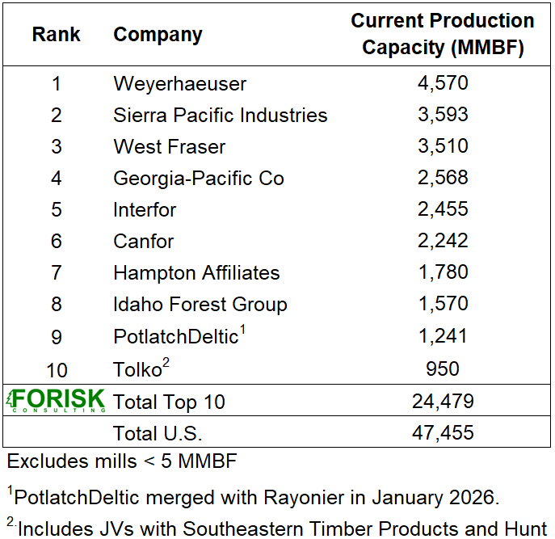Image resolution: width=555 pixels, height=539 pixels.
Task: Select the Canfor company name
Action: (x=143, y=241)
